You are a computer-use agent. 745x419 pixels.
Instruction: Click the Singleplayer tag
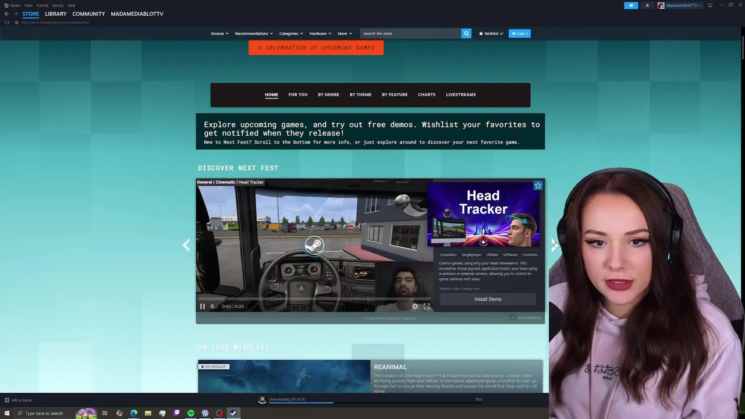coord(471,255)
